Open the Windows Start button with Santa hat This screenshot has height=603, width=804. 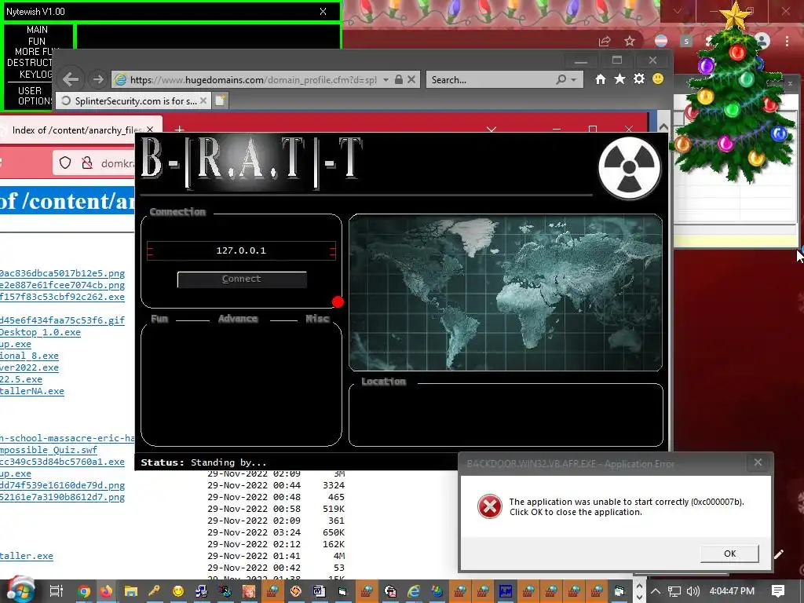tap(20, 590)
